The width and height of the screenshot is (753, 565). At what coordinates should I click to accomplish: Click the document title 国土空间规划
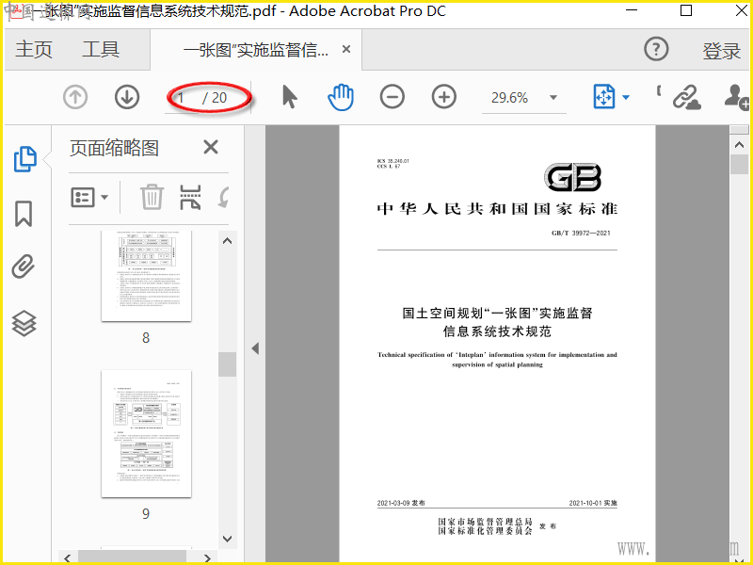click(x=497, y=322)
